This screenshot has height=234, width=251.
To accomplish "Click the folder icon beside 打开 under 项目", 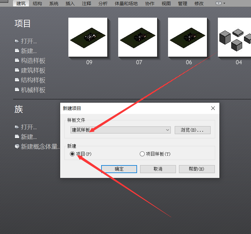I will (x=17, y=41).
